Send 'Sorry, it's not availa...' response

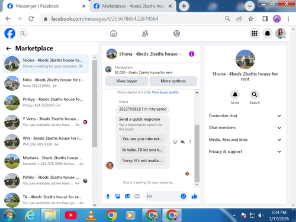143,160
